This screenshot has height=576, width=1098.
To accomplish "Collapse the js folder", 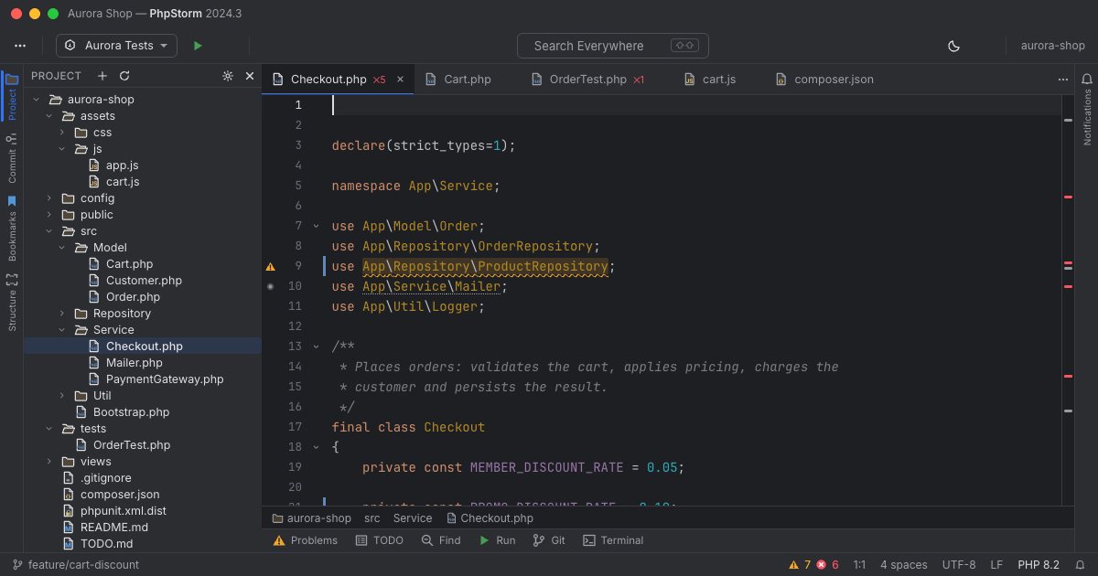I will coord(61,149).
